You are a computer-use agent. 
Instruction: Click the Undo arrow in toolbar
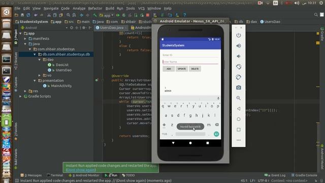tap(36, 15)
